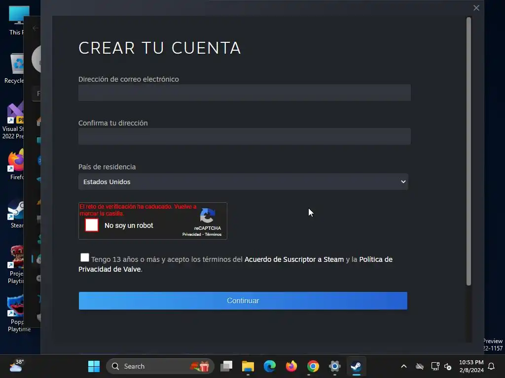Open the Windows Start menu

[94, 366]
